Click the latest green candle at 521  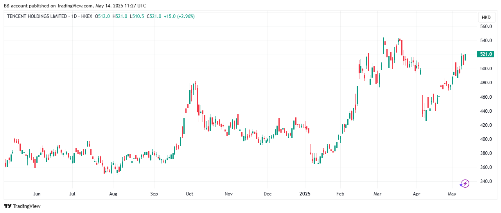(465, 57)
